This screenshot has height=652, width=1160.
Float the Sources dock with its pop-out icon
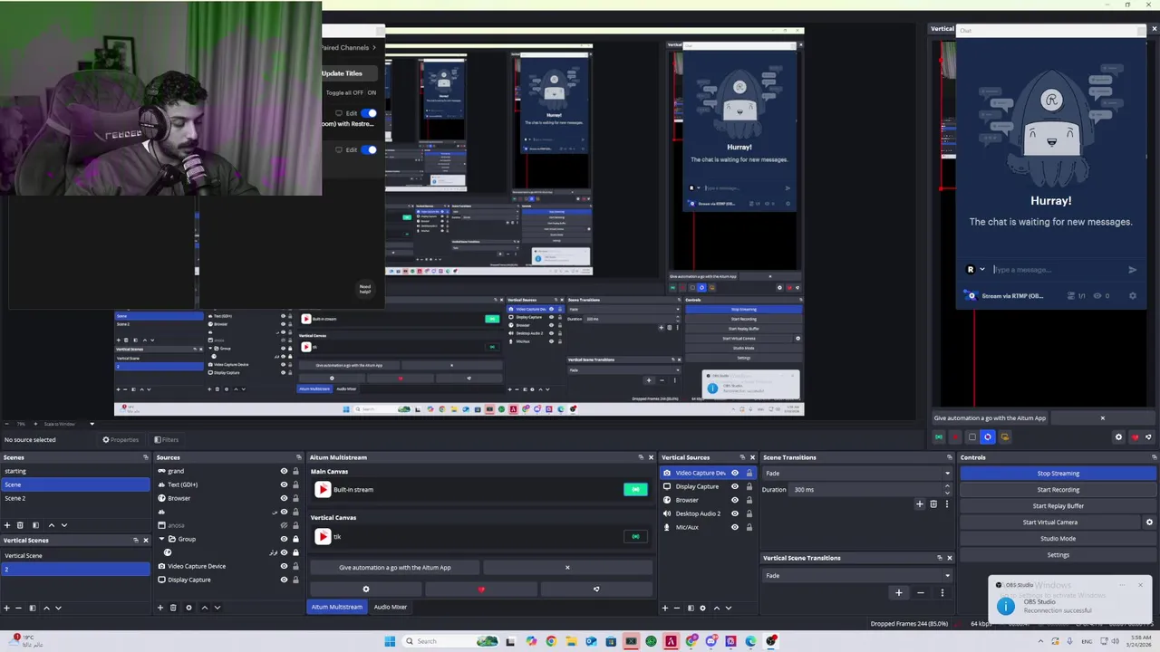[x=298, y=457]
